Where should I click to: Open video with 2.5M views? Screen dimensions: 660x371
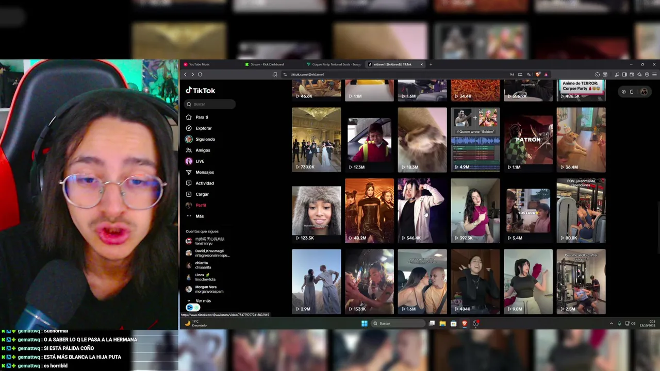[x=581, y=282]
